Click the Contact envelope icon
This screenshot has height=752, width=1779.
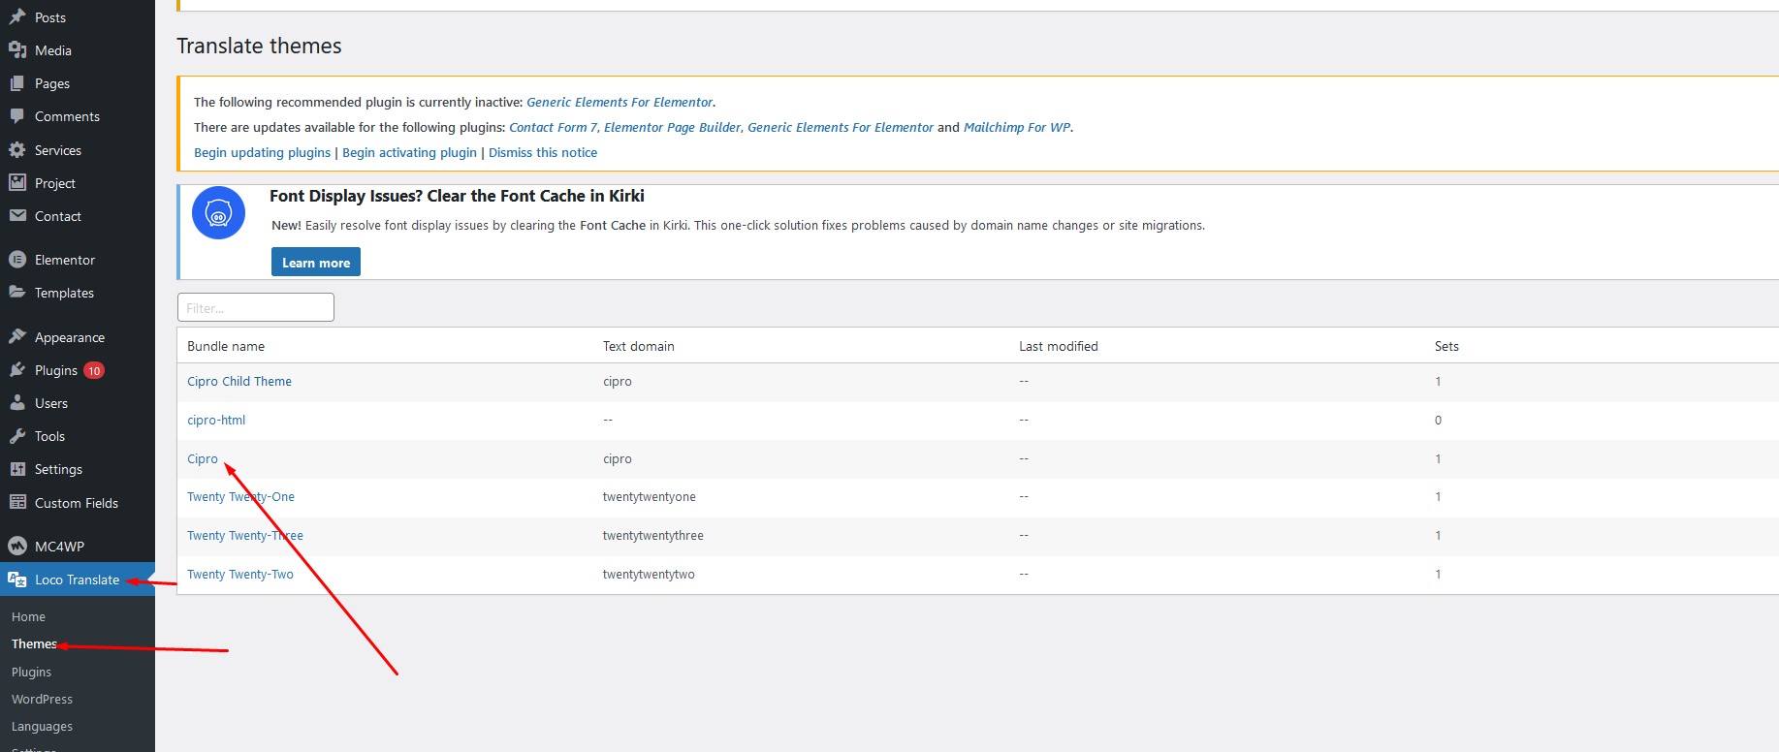pos(17,216)
